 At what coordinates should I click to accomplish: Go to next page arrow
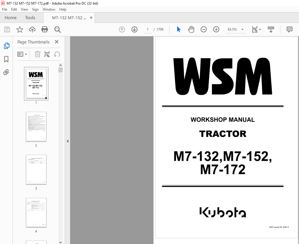pyautogui.click(x=134, y=29)
